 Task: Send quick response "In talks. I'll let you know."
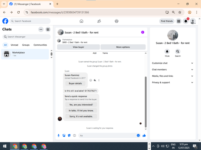[x=81, y=110]
